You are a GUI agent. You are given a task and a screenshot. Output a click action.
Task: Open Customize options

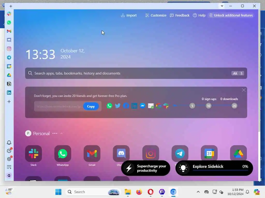coord(156,15)
